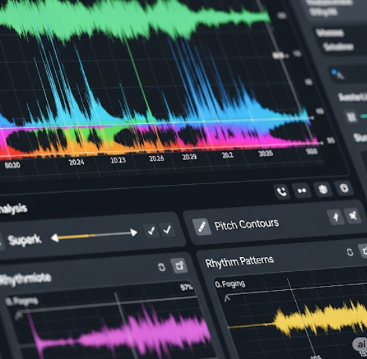Screen dimensions: 367x359
Task: Click the refresh icon in the Rhythmiote panel
Action: 162,267
